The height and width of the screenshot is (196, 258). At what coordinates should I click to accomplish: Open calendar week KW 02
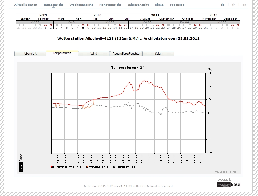tap(110, 22)
